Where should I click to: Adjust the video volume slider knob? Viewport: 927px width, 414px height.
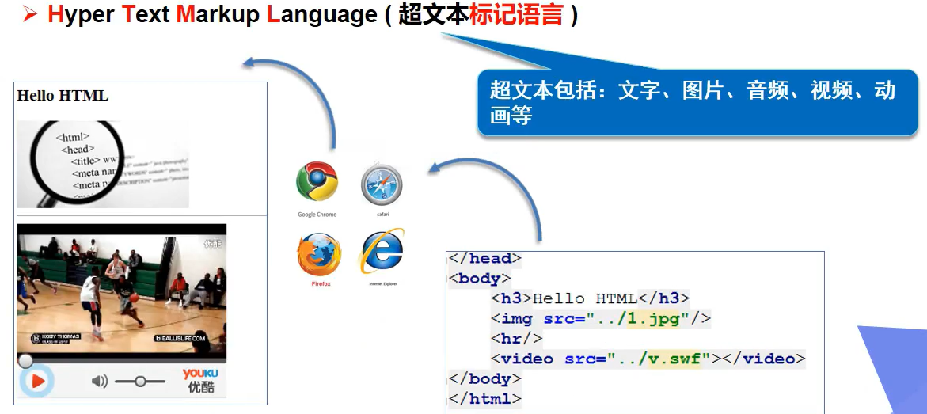(x=140, y=382)
